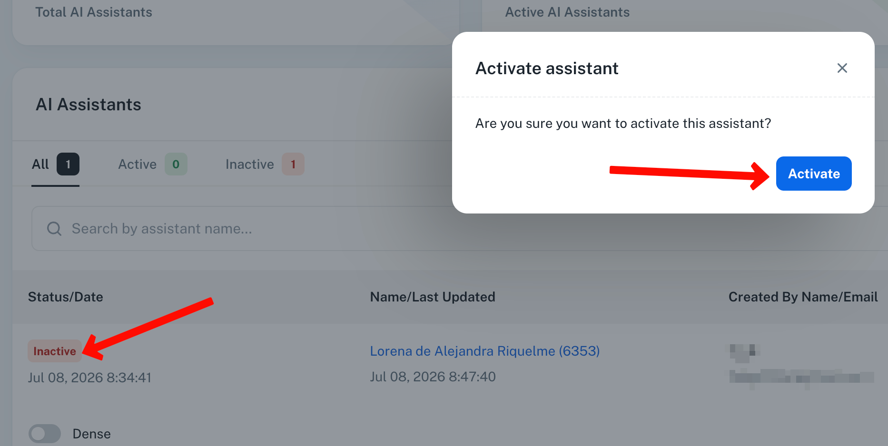Click the count badge on Inactive tab
This screenshot has width=888, height=446.
pyautogui.click(x=293, y=164)
